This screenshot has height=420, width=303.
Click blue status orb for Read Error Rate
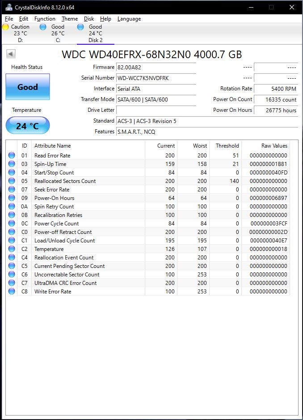click(12, 155)
